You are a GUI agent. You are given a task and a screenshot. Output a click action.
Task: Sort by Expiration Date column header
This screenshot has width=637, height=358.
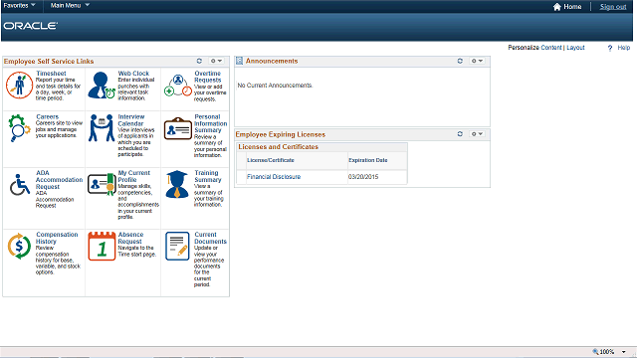pyautogui.click(x=367, y=160)
